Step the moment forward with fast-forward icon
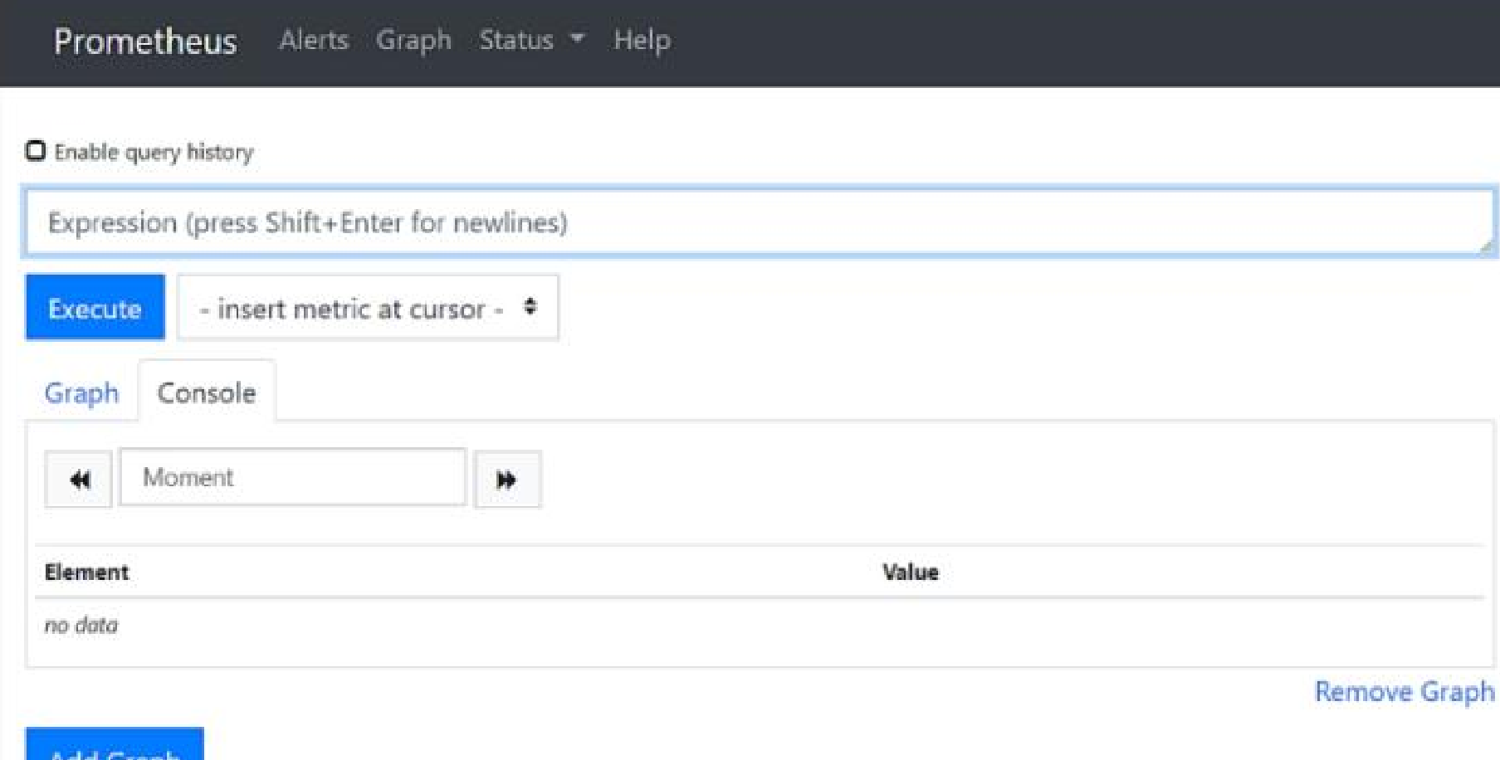Image resolution: width=1500 pixels, height=760 pixels. click(506, 479)
